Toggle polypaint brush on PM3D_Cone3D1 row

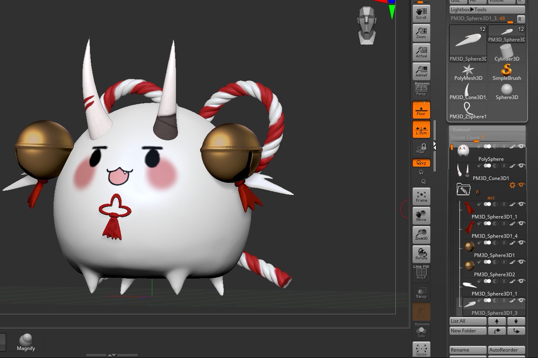[x=513, y=166]
